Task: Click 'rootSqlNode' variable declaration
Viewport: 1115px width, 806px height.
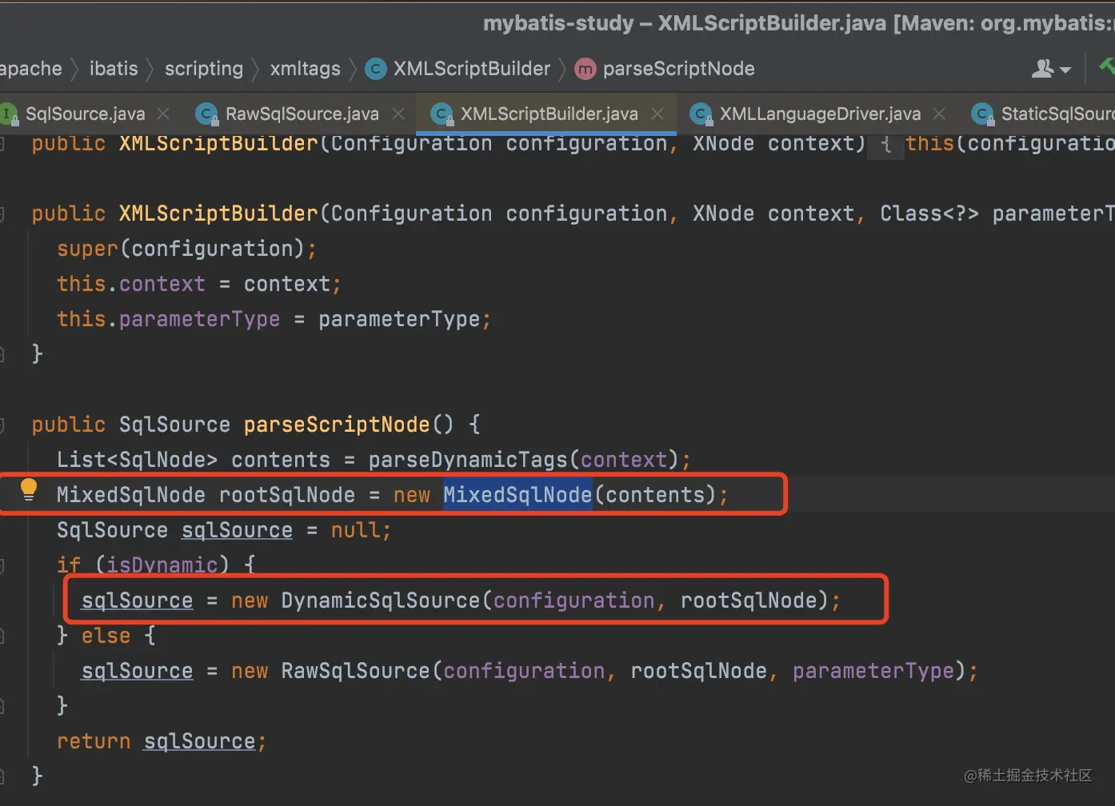Action: pos(286,495)
